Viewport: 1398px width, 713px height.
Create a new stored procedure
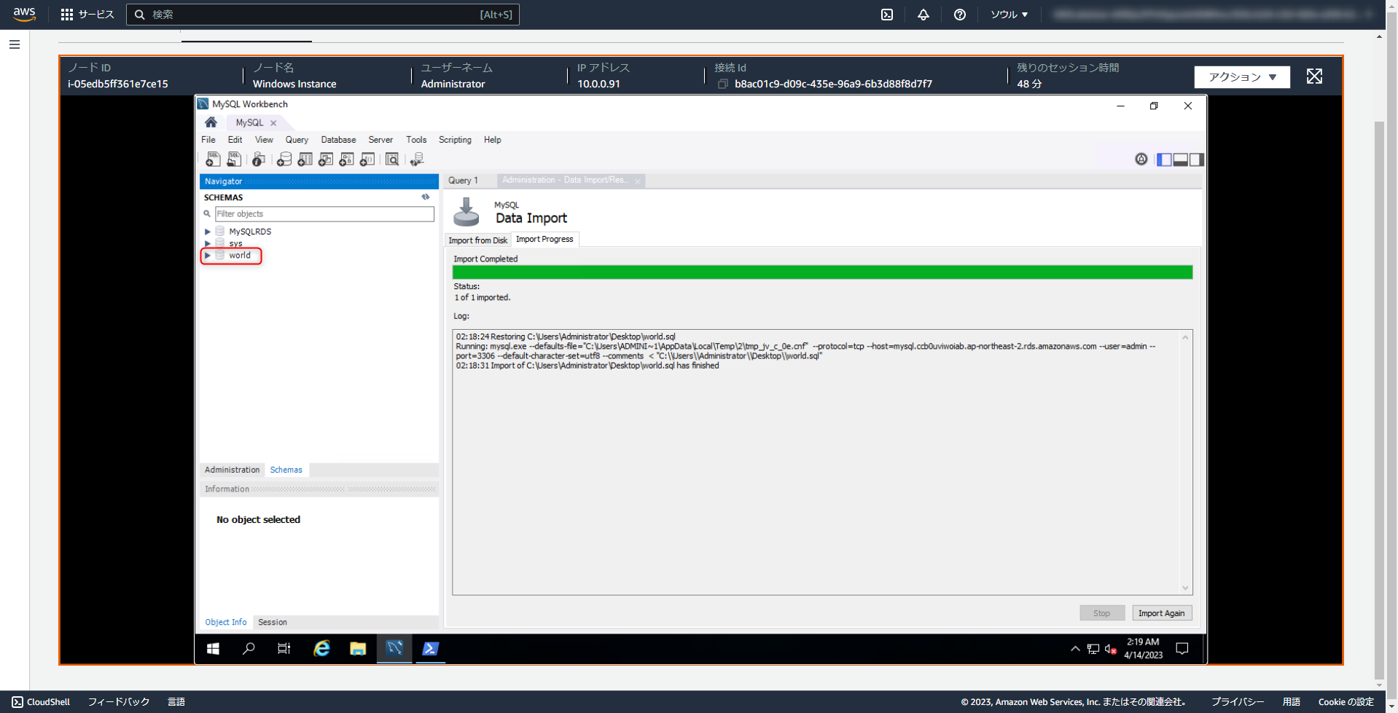pos(346,159)
